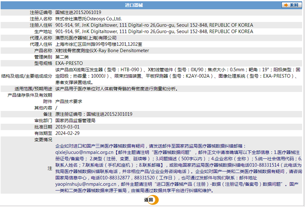Click the 注册人住所 address value
305x207 pixels.
pos(154,25)
